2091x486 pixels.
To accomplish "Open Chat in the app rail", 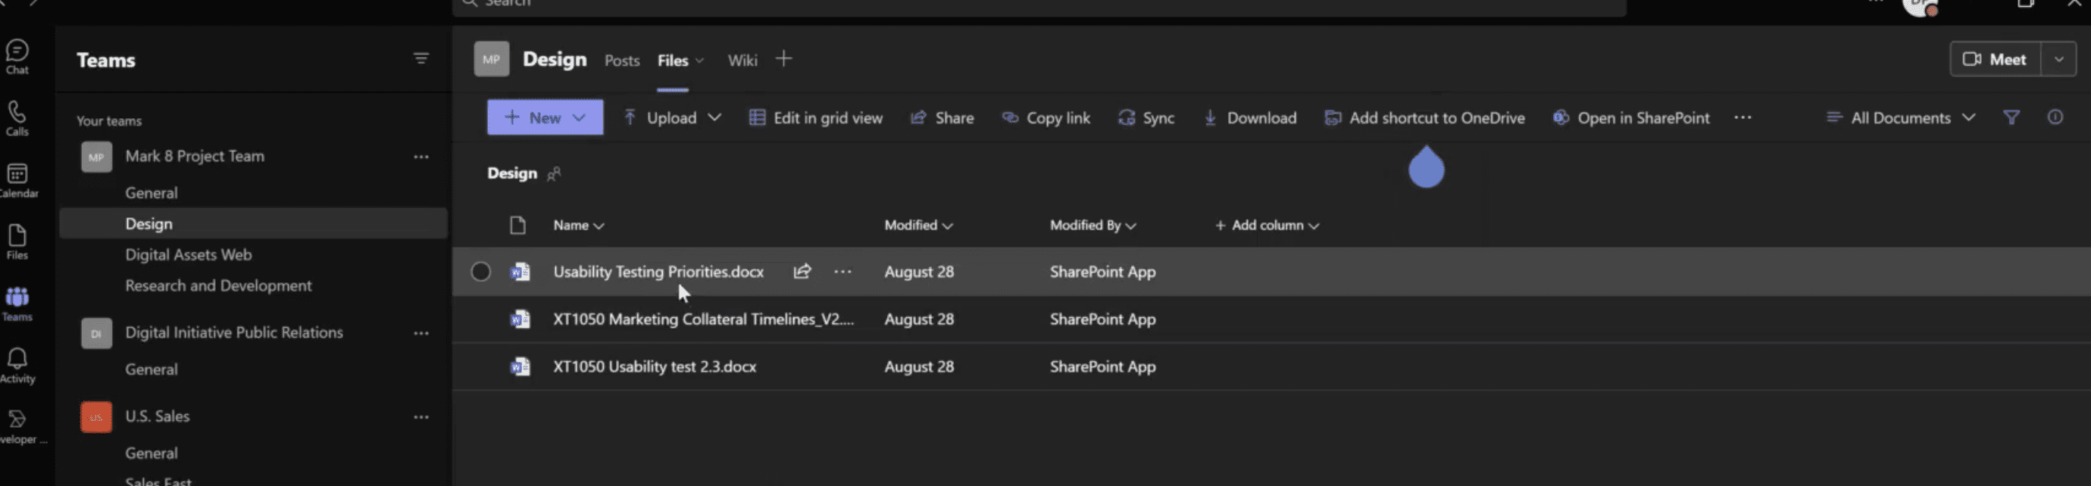I will point(17,57).
